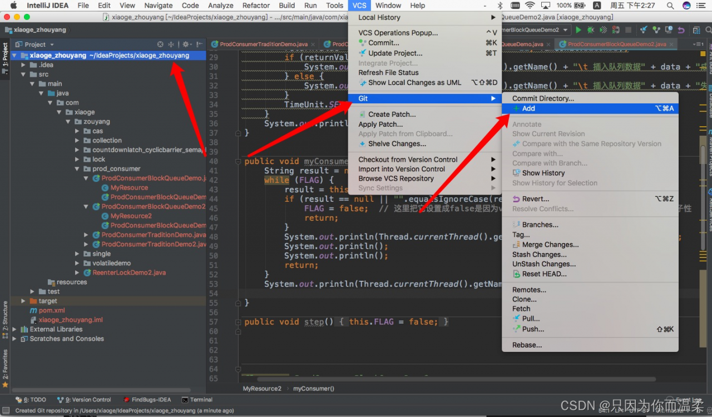Open 7: Structure side panel
Screen dimensions: 712x417
[x=5, y=320]
